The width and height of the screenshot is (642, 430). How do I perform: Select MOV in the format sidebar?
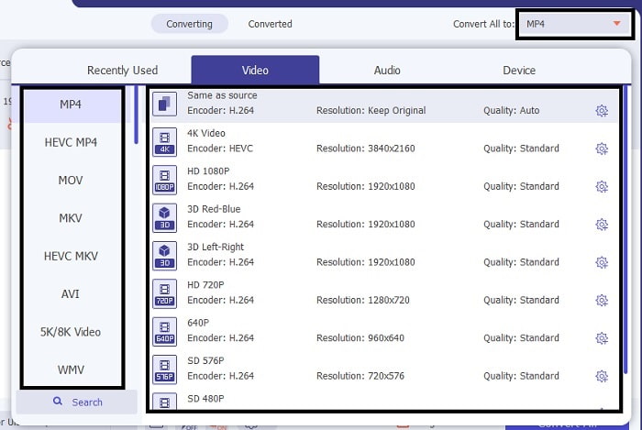71,181
